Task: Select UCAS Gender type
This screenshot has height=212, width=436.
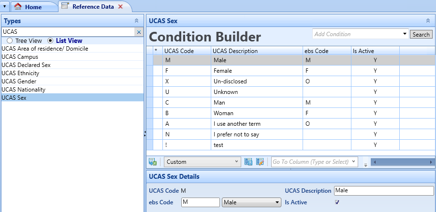Action: point(73,81)
